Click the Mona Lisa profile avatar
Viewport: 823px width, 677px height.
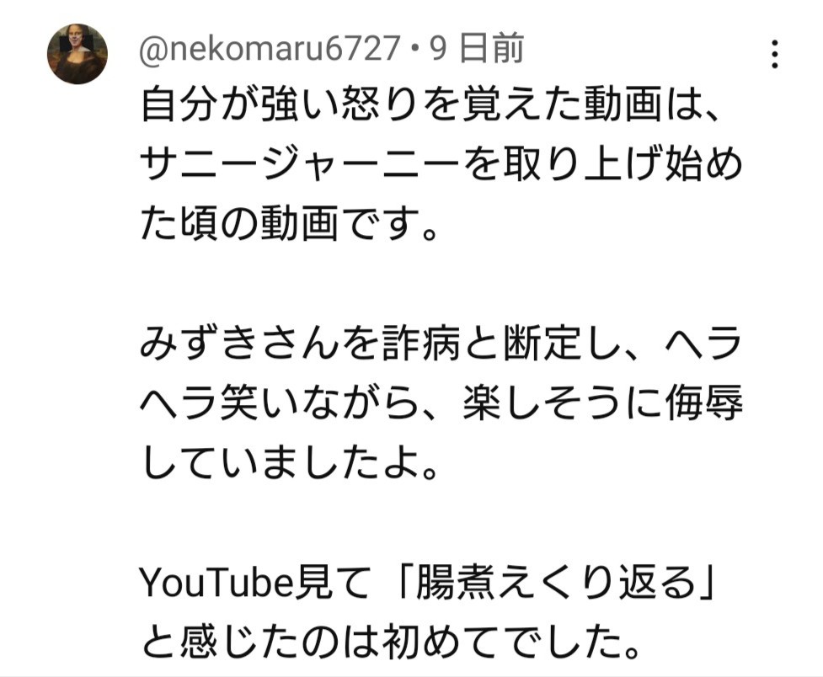point(77,54)
